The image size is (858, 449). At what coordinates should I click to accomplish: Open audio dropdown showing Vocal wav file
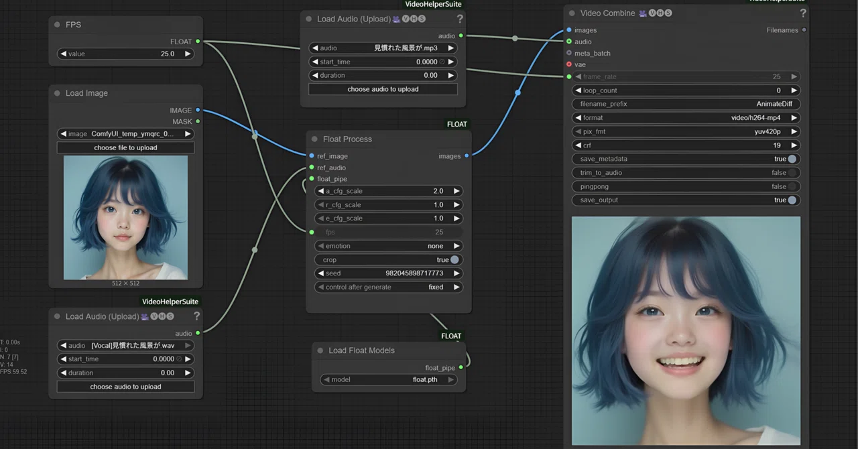click(x=125, y=345)
